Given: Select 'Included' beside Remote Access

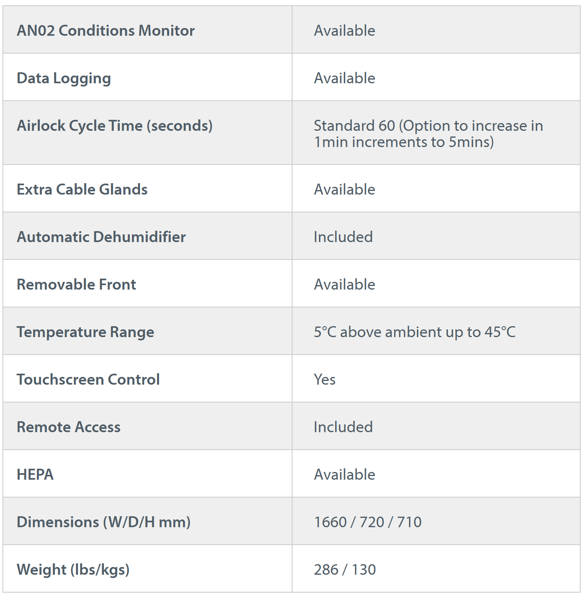Looking at the screenshot, I should click(343, 427).
